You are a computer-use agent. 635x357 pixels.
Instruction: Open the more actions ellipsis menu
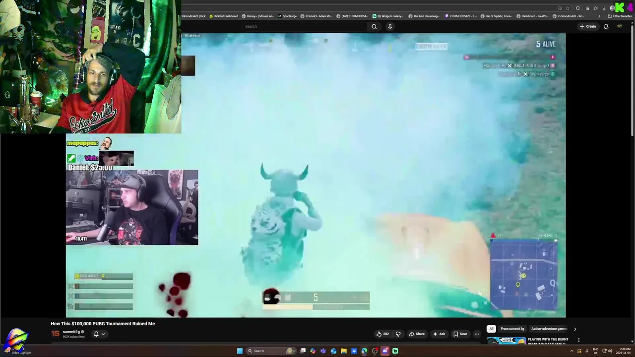pos(477,334)
